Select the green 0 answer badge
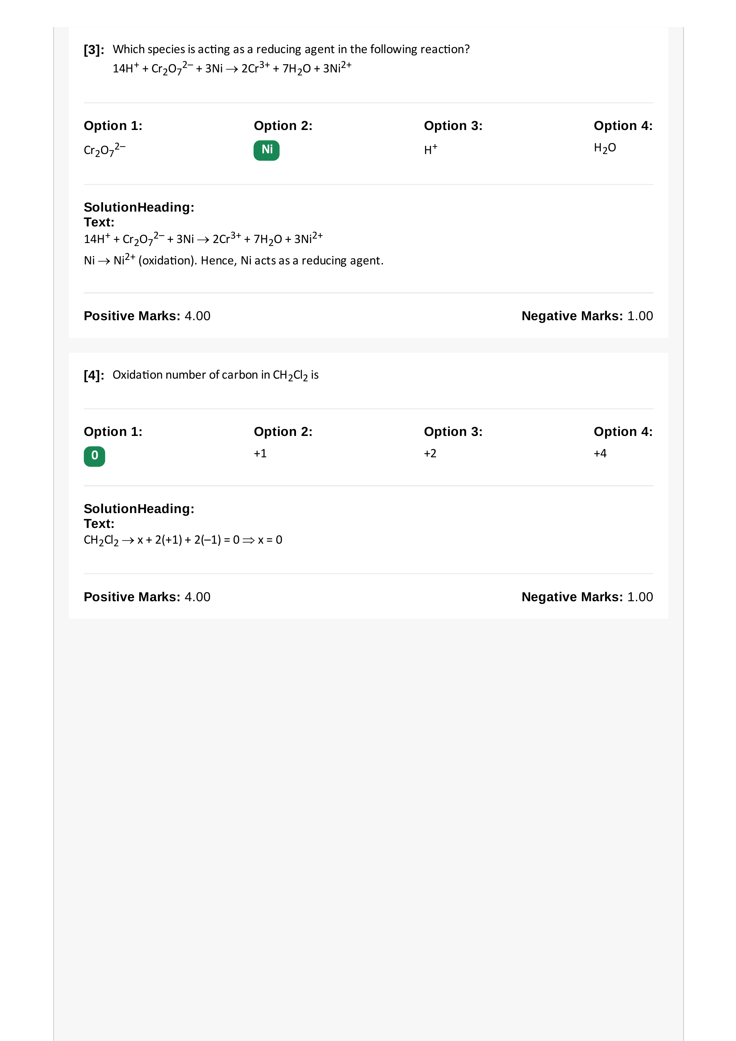 point(94,456)
